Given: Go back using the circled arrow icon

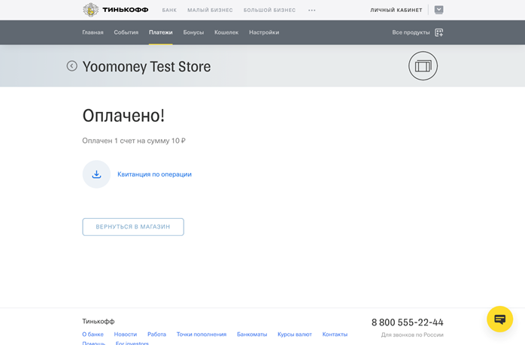Looking at the screenshot, I should [71, 66].
